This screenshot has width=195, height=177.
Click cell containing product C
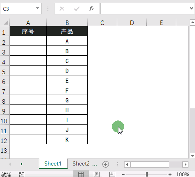click(x=67, y=61)
